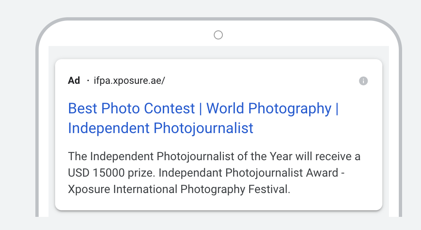Click the "USD 15000 prize" text
Viewport: 421px width, 230px height.
[x=111, y=173]
